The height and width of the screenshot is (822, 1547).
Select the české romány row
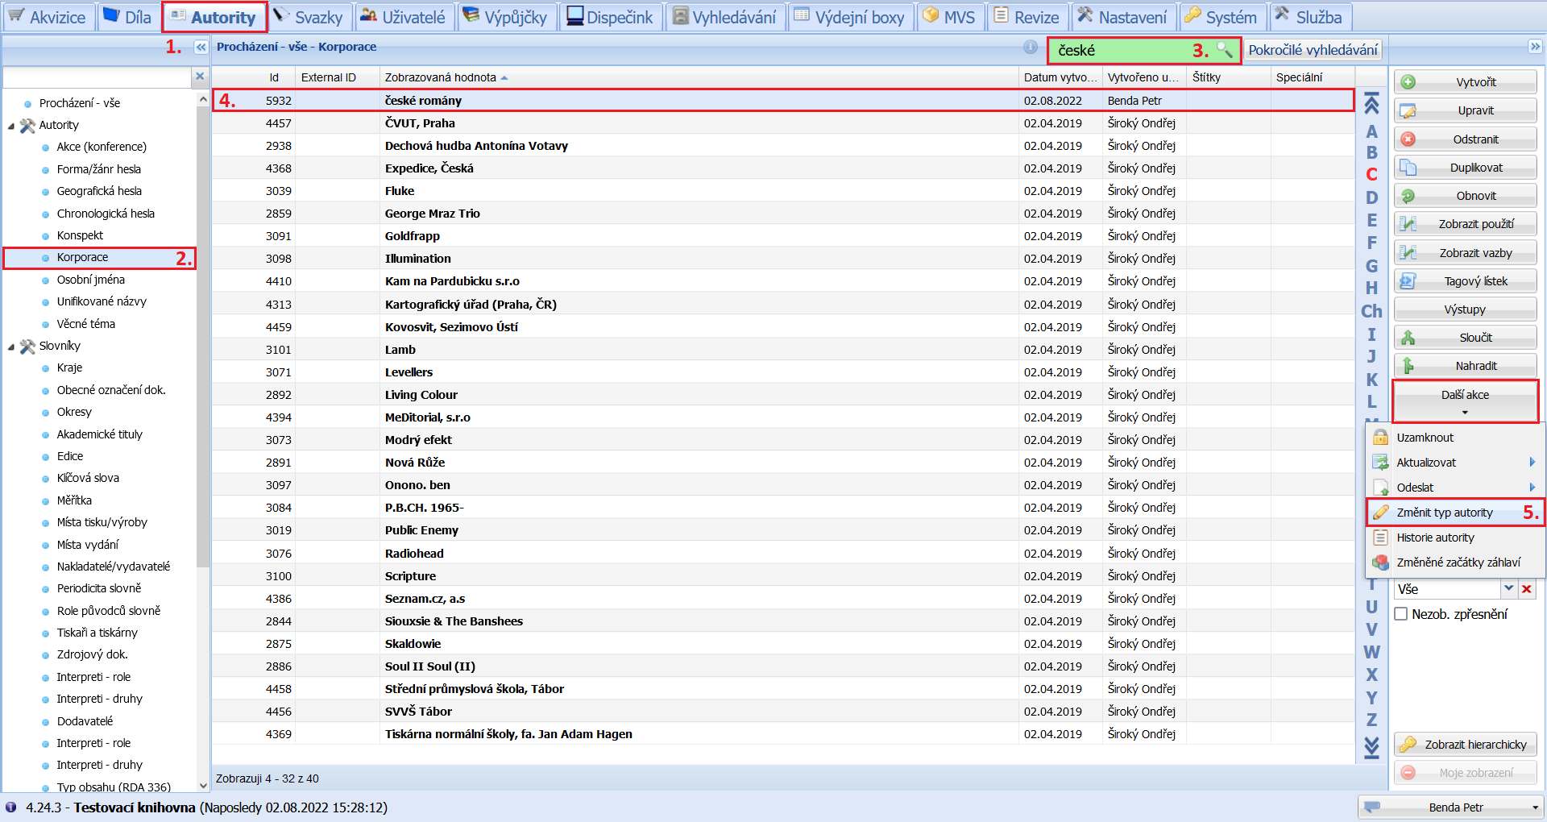pyautogui.click(x=782, y=101)
